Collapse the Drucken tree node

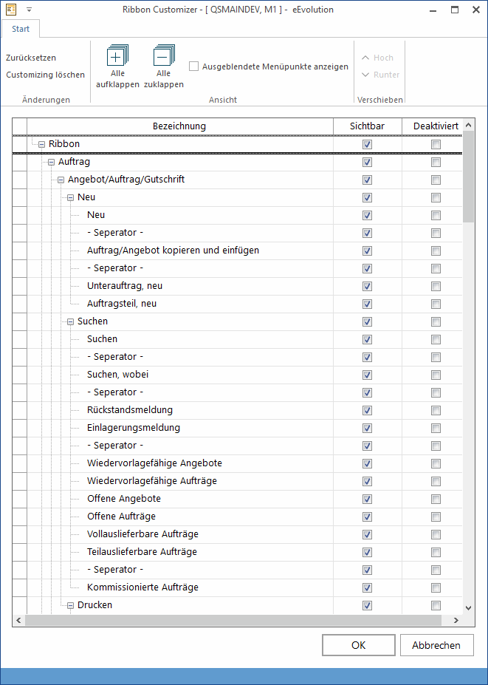click(x=71, y=605)
